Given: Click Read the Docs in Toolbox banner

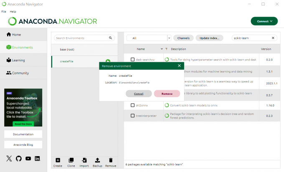Looking at the screenshot, I should [x=23, y=124].
